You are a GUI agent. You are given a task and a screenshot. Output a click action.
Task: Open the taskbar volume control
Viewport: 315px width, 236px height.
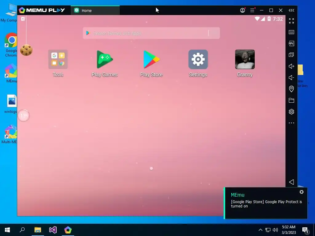(x=275, y=230)
